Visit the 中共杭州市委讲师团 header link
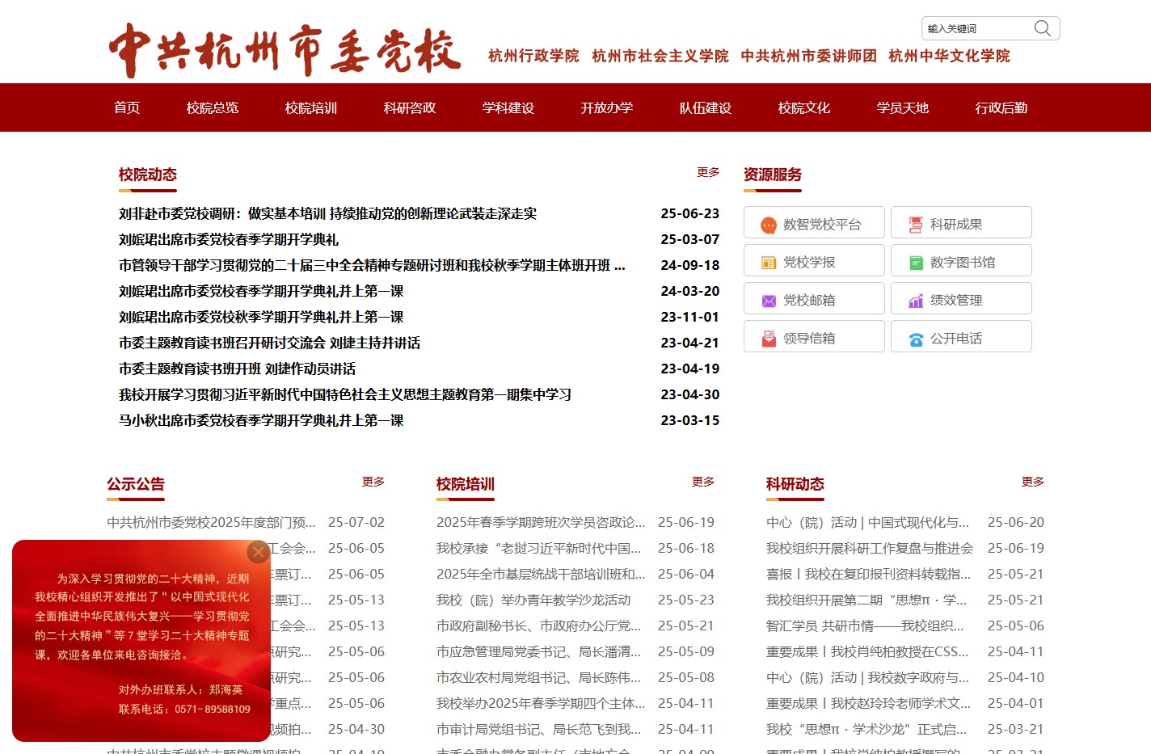The width and height of the screenshot is (1151, 754). pyautogui.click(x=808, y=56)
